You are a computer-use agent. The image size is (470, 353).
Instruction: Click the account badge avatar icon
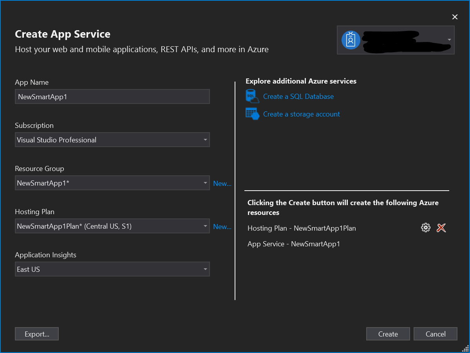click(351, 40)
